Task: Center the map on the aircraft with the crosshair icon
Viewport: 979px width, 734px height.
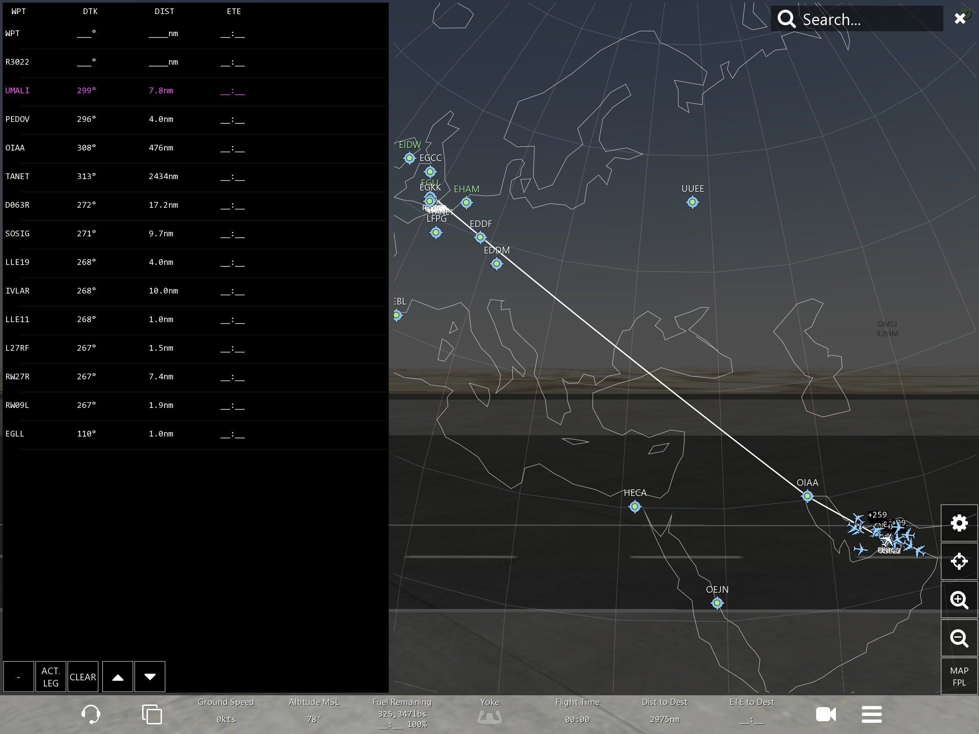Action: click(959, 561)
